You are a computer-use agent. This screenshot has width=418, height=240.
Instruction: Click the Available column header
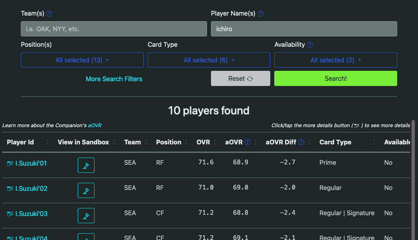tap(397, 142)
